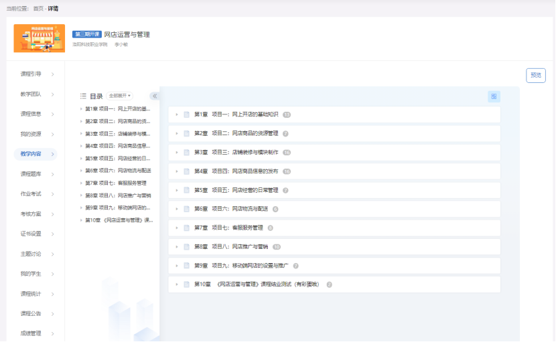
Task: Open the 全部展开 dropdown
Action: point(121,96)
